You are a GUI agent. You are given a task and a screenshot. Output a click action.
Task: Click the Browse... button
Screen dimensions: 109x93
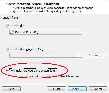(95, 55)
